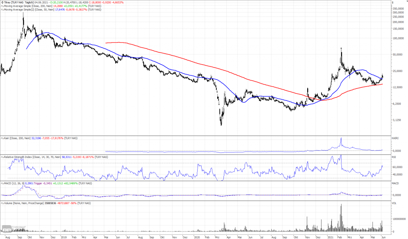Click the 50,0000 price axis label

point(398,55)
